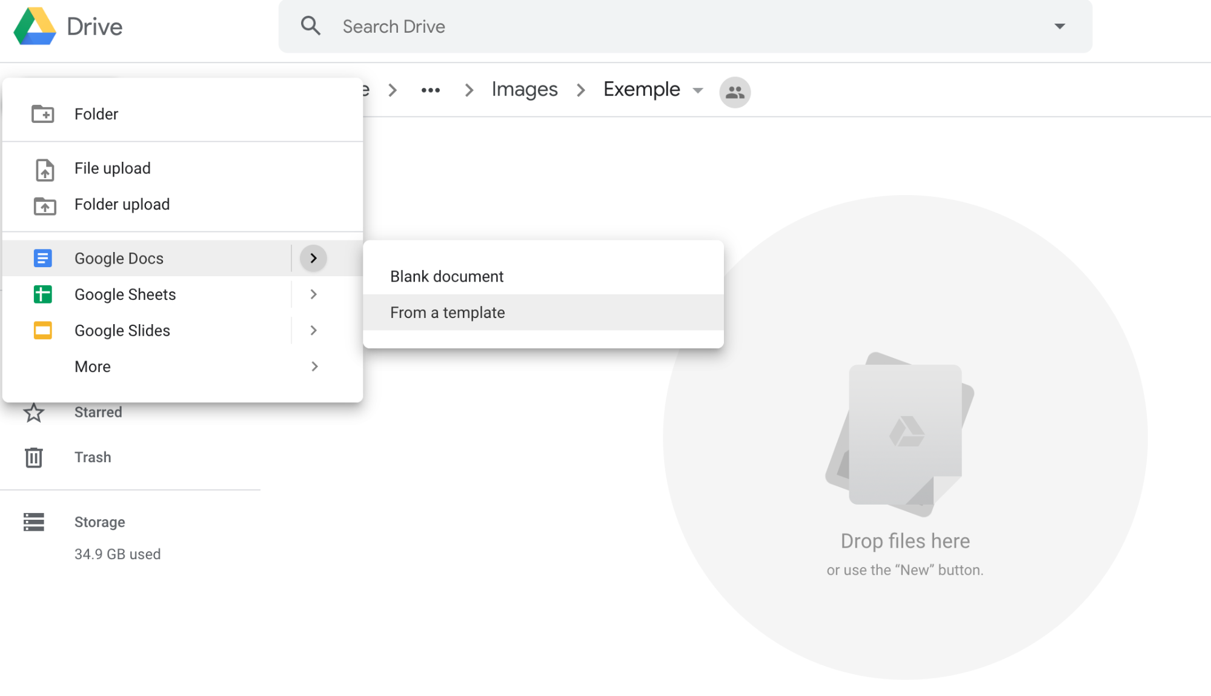Expand the More options submenu arrow
The image size is (1211, 696).
314,366
